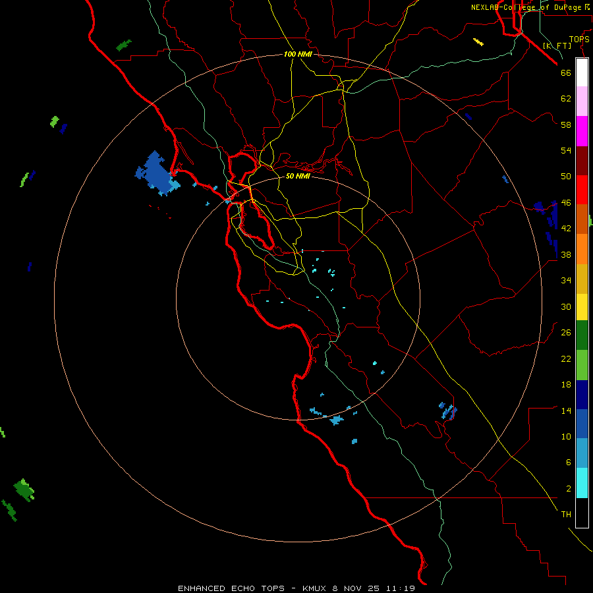Click the cyan legend swatch
Screen dimensions: 593x593
coord(582,483)
